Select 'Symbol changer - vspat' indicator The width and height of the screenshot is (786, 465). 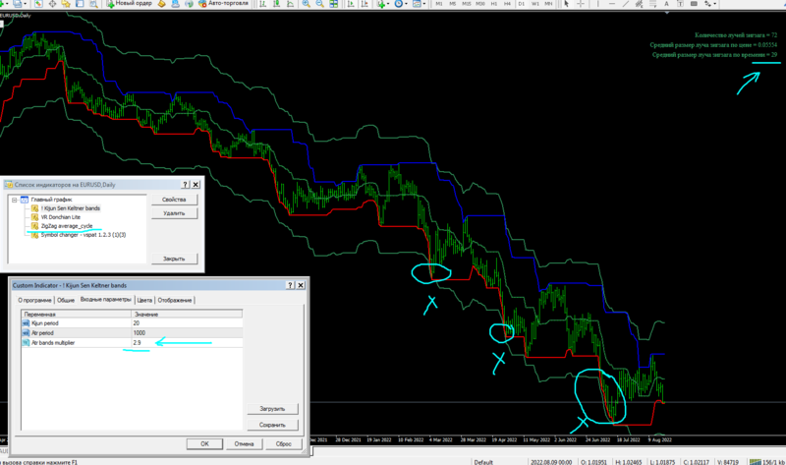(84, 235)
